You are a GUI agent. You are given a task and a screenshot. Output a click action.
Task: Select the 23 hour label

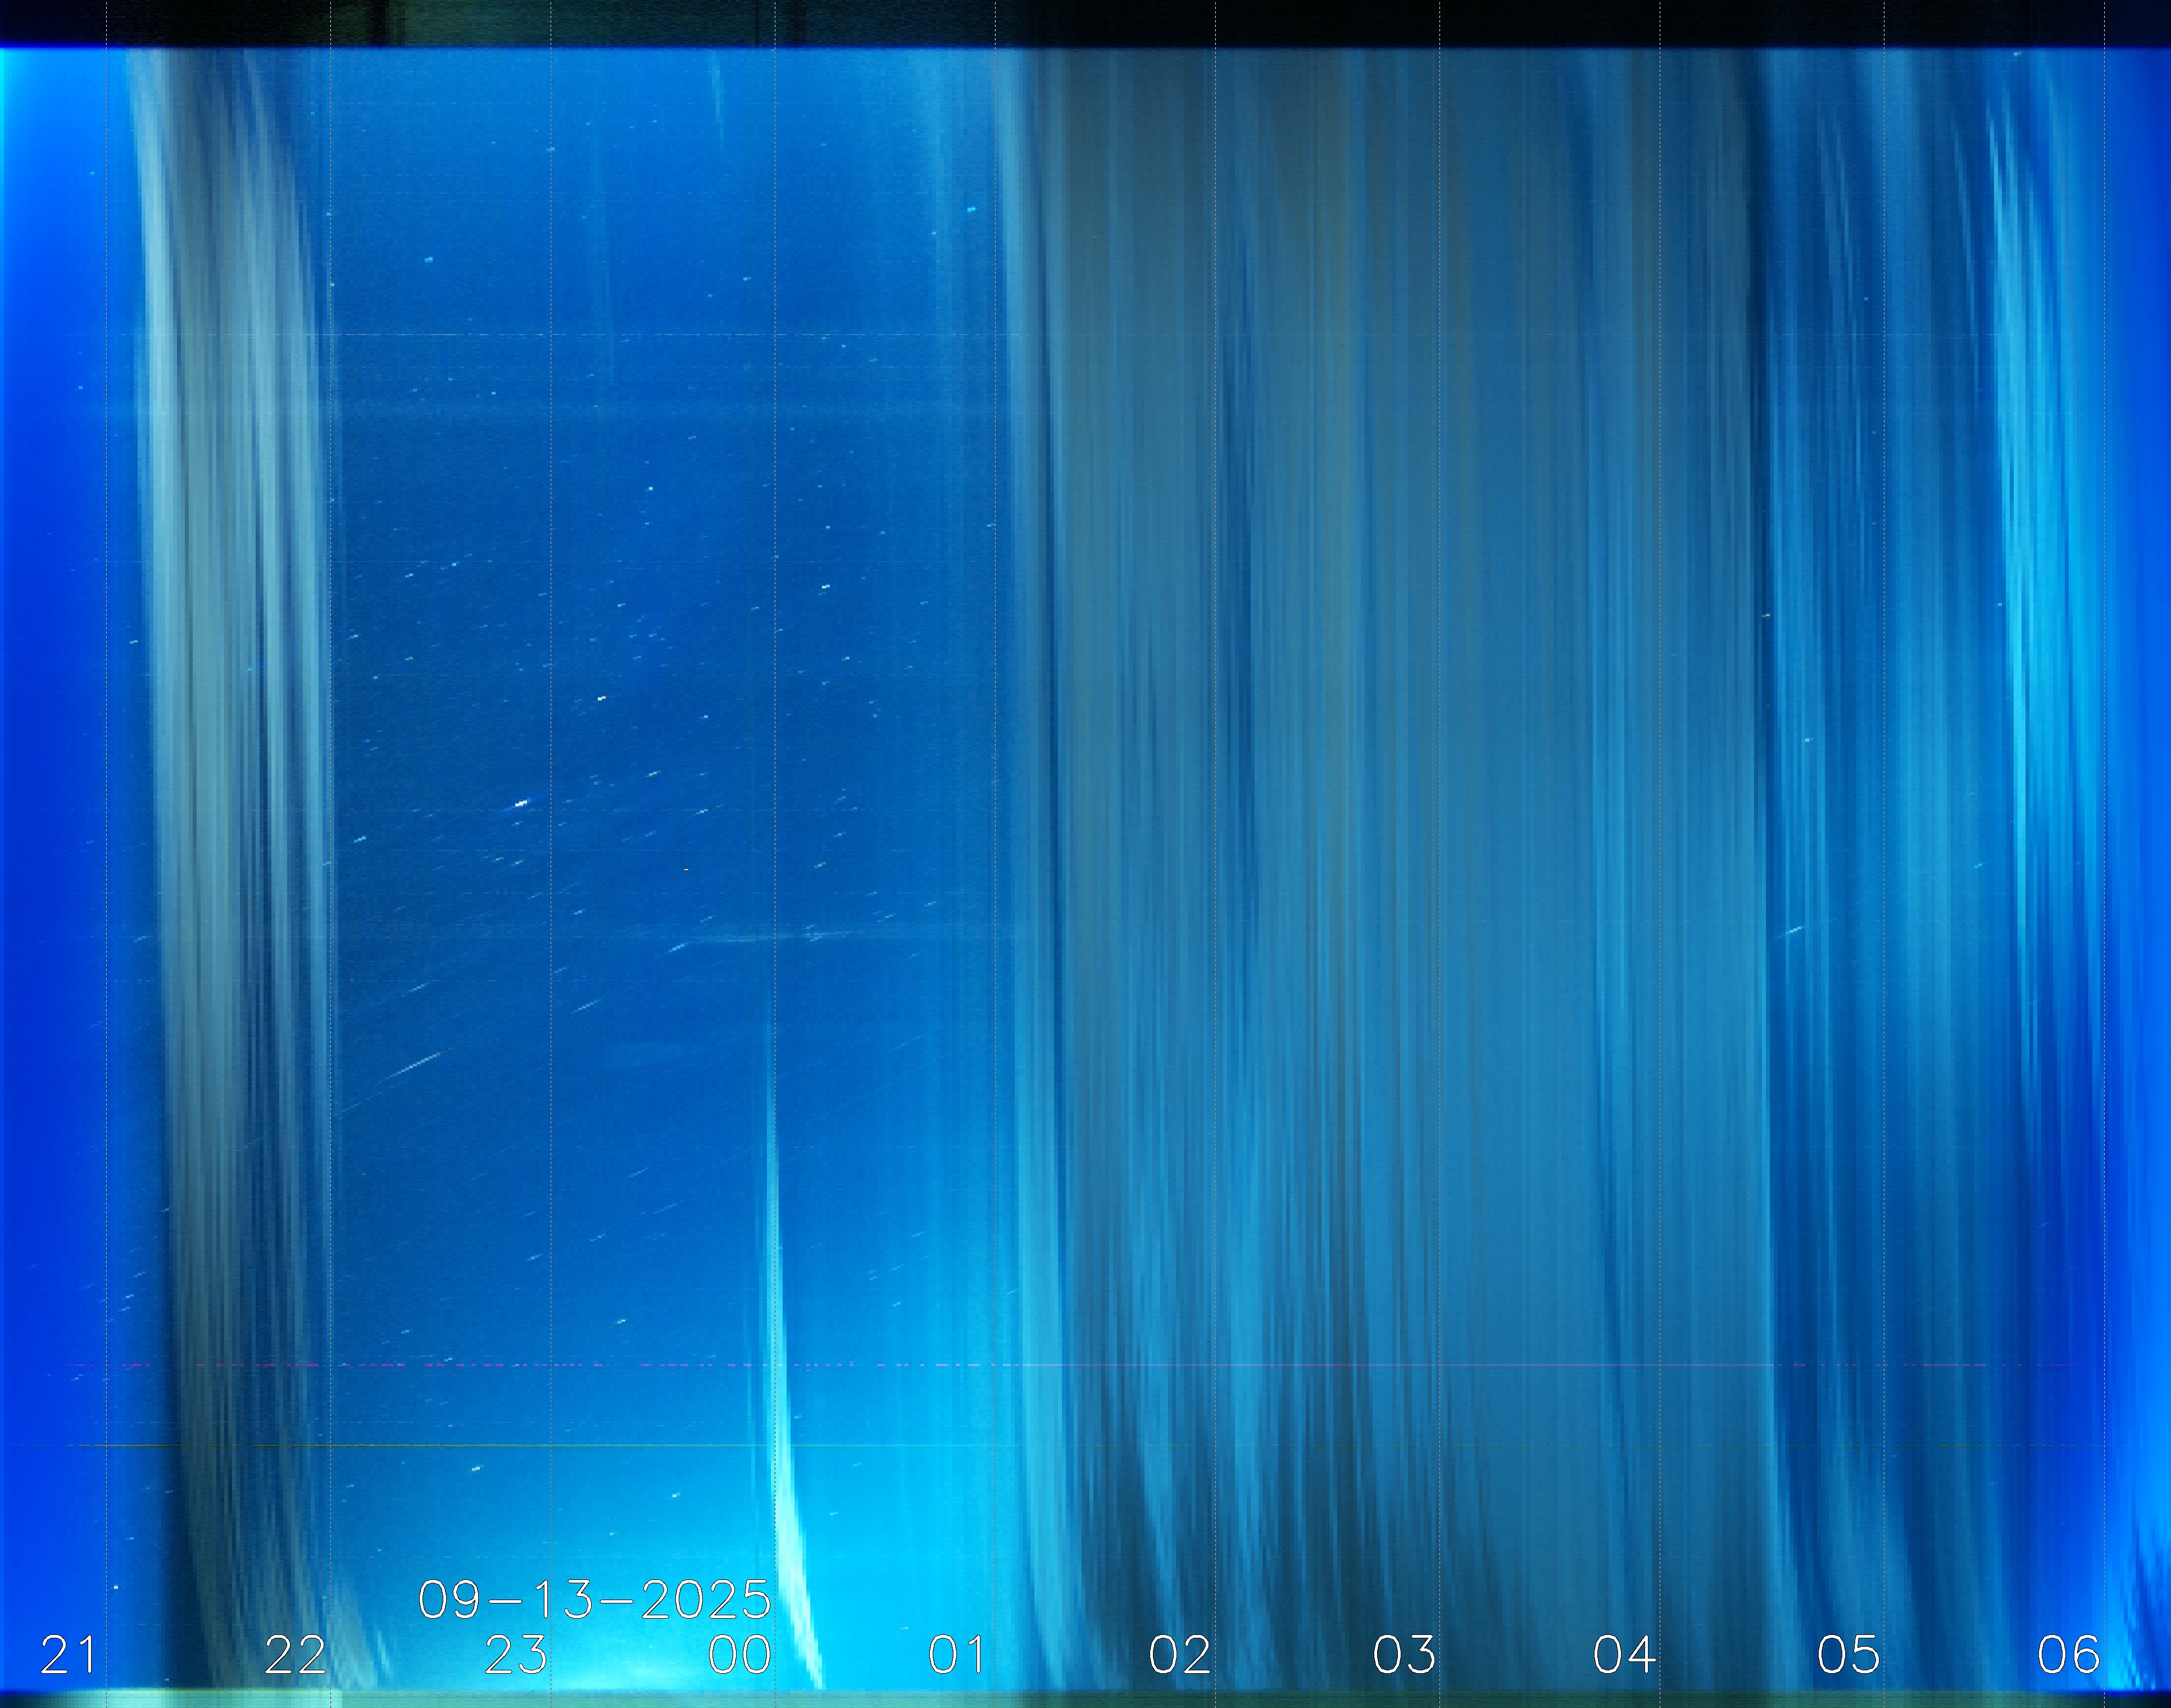[516, 1655]
